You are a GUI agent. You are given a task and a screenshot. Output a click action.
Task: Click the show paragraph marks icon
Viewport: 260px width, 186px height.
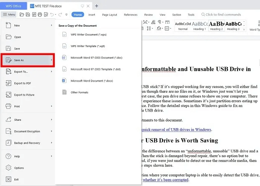(x=159, y=22)
